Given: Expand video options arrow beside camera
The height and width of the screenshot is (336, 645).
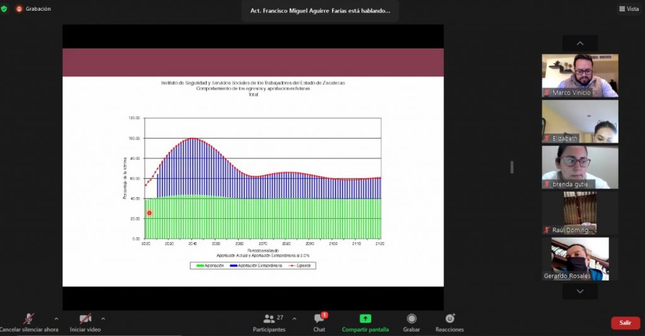Looking at the screenshot, I should (103, 318).
